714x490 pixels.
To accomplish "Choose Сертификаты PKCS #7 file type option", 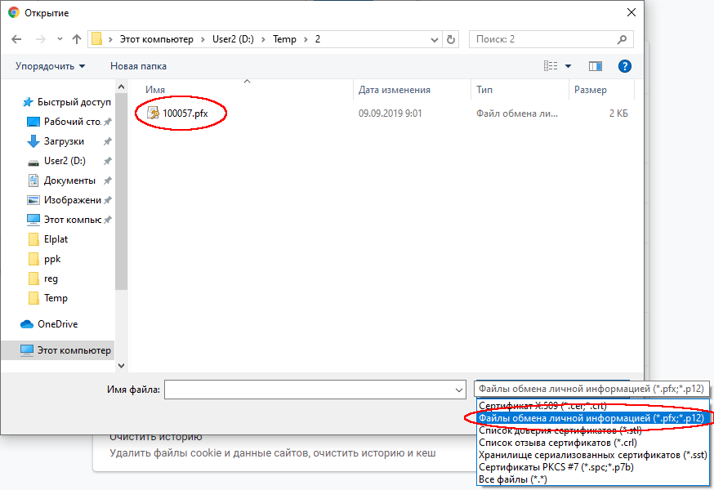I will coord(556,467).
